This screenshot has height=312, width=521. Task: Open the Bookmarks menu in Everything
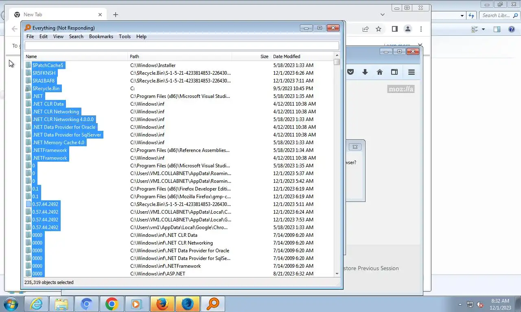pos(101,37)
